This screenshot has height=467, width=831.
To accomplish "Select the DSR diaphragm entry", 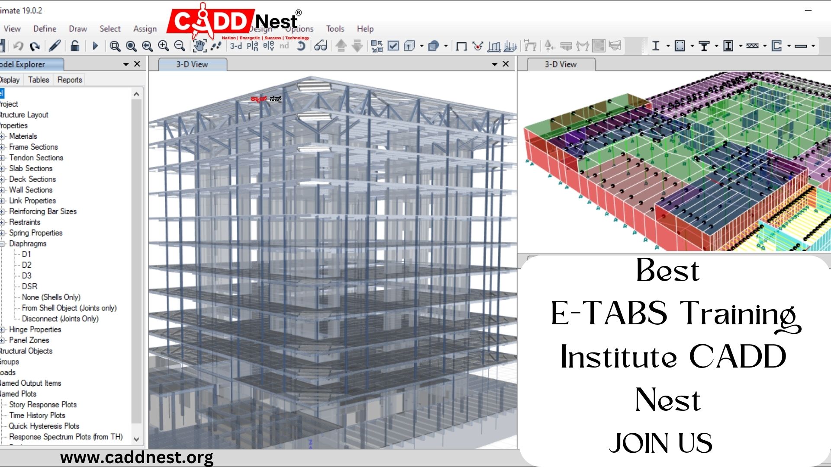I will (29, 286).
